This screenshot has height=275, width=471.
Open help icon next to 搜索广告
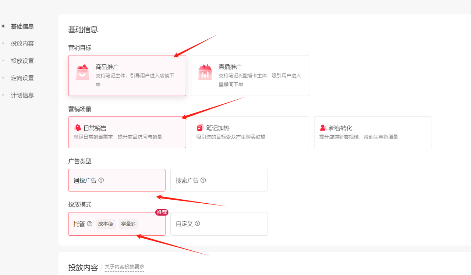pos(203,180)
